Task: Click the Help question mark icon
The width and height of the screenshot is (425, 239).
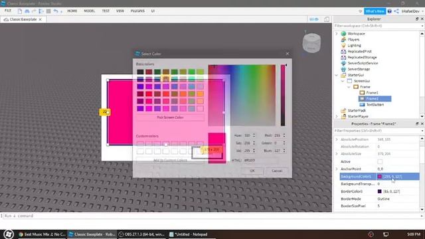Action: click(x=390, y=11)
